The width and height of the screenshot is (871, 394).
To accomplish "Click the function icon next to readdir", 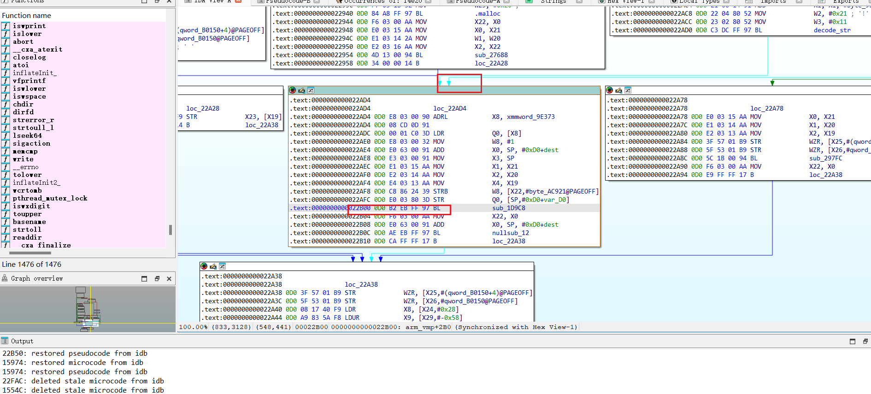I will tap(6, 237).
